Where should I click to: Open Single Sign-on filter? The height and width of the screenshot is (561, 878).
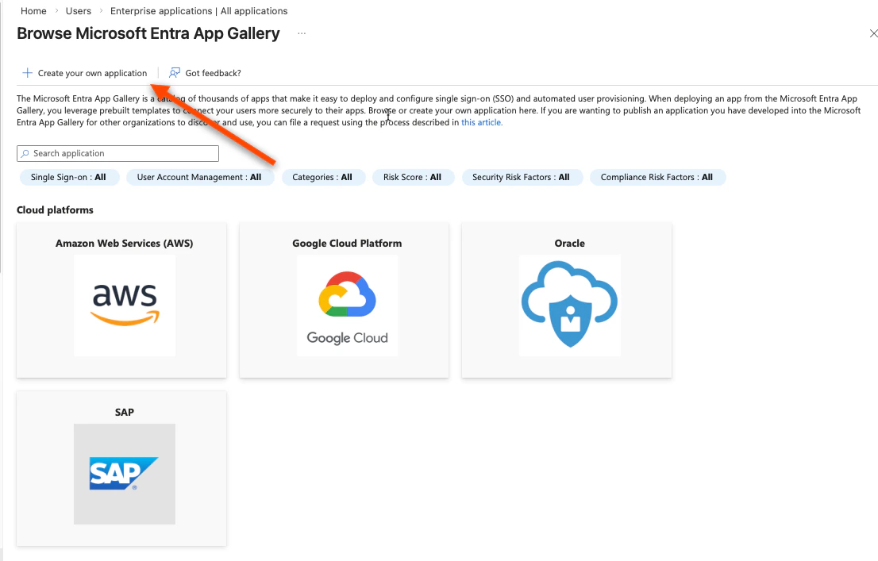[x=69, y=177]
